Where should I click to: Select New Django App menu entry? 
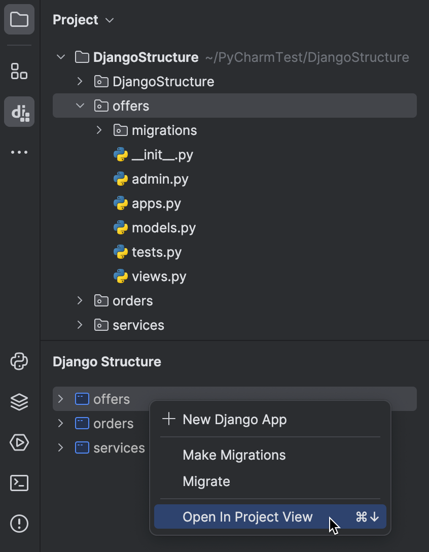[234, 420]
